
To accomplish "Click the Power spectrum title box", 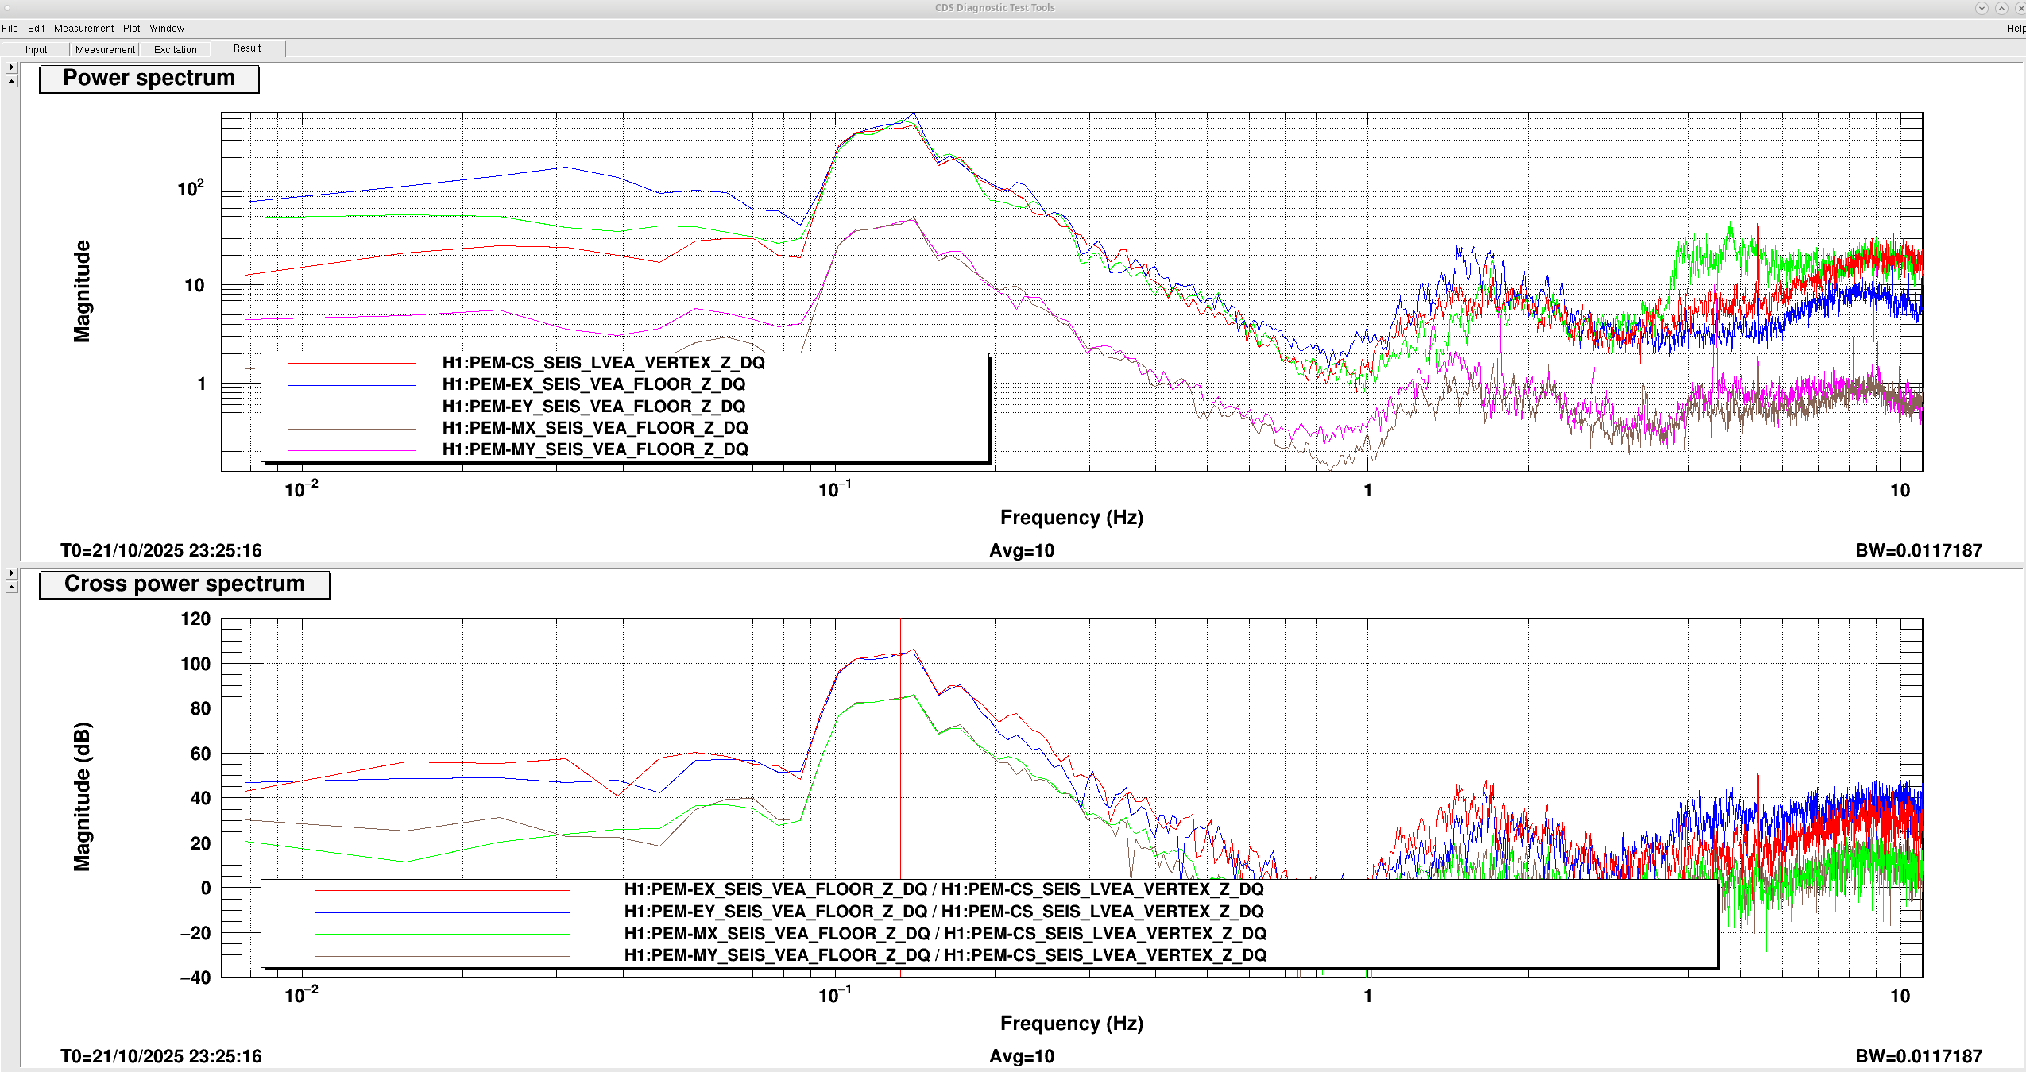I will pyautogui.click(x=149, y=79).
